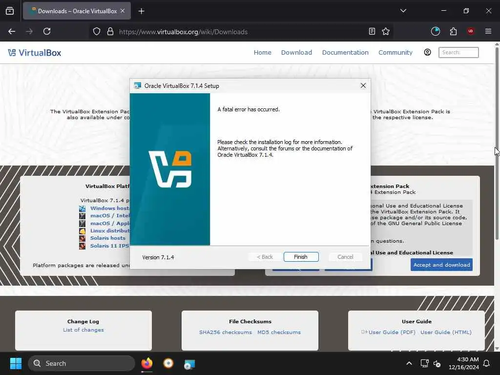List all tabs dropdown arrow
The width and height of the screenshot is (500, 375).
pyautogui.click(x=403, y=11)
